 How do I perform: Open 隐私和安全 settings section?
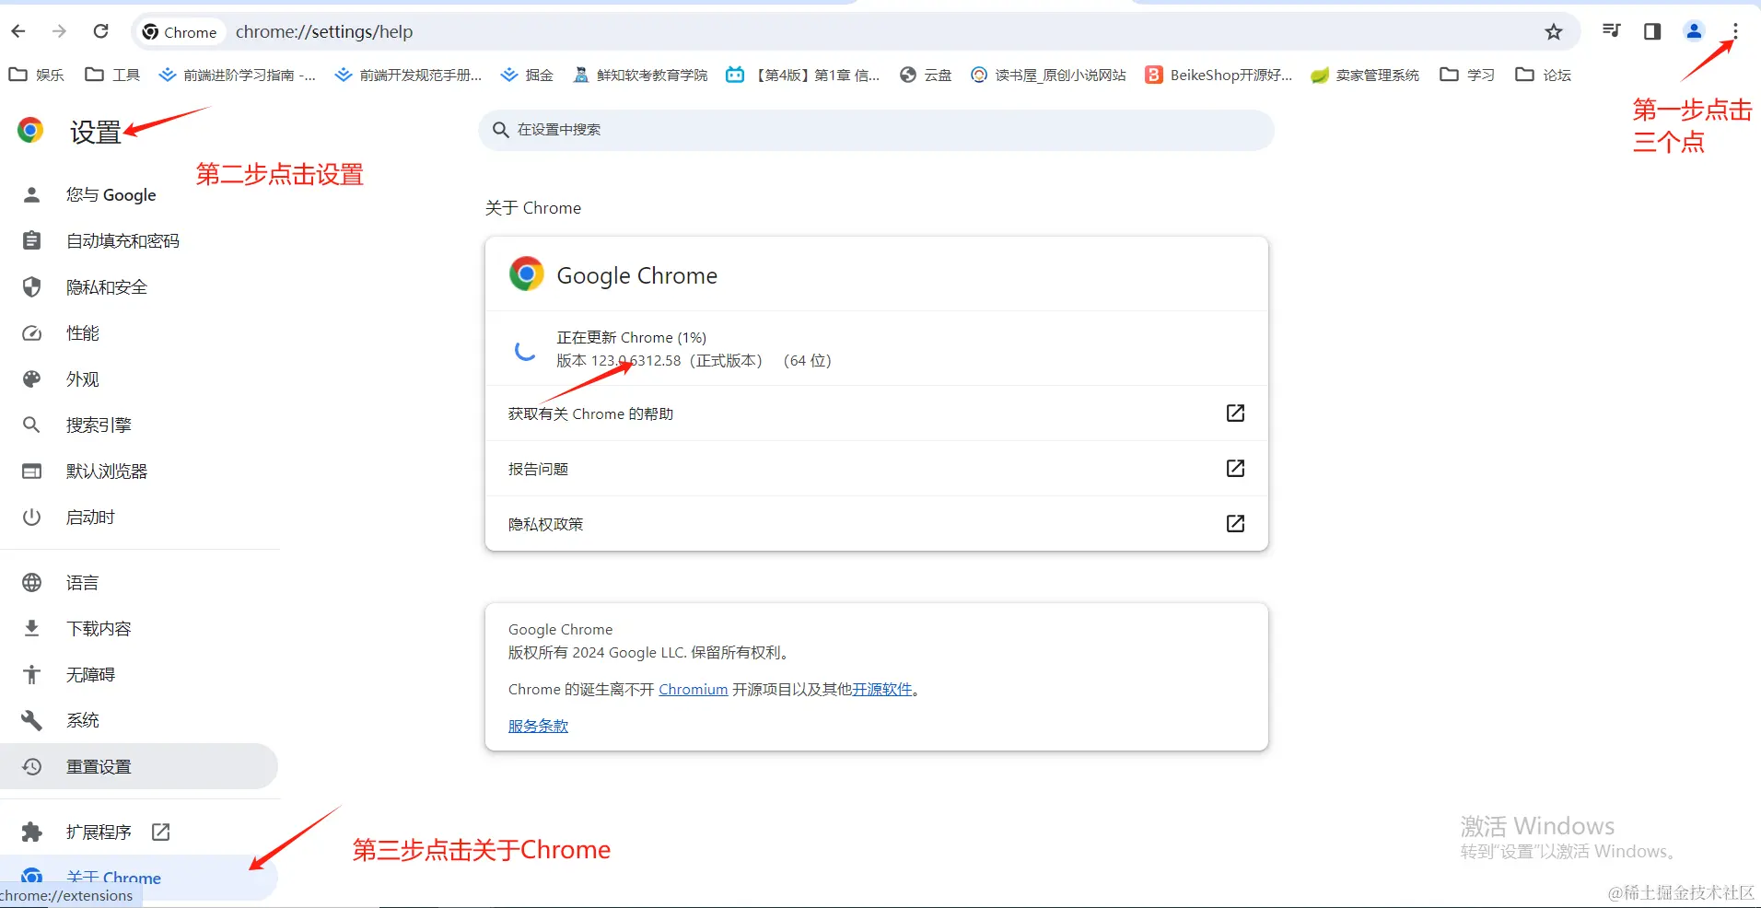pyautogui.click(x=138, y=286)
